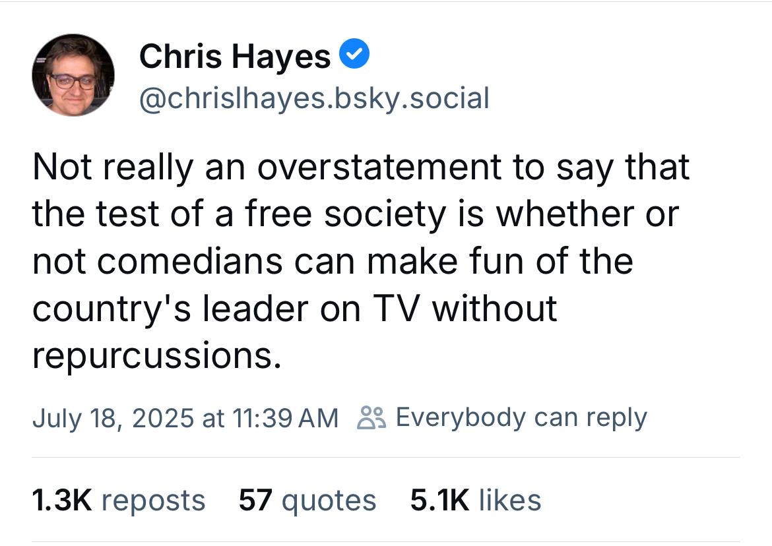This screenshot has height=546, width=772.
Task: Click the people icon beside reply setting
Action: tap(370, 417)
